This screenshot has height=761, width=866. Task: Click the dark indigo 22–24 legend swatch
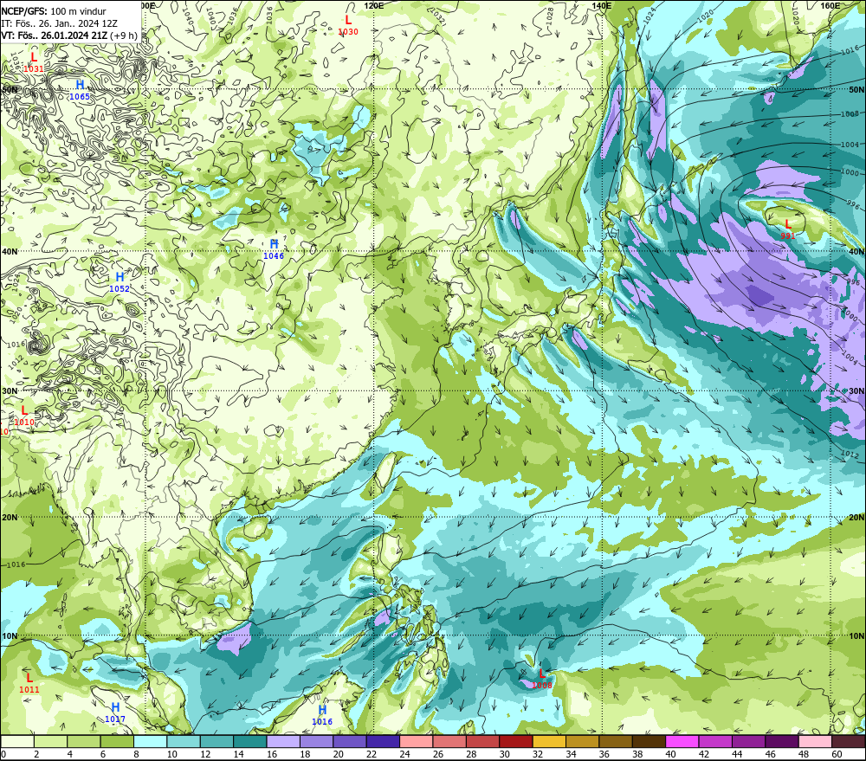pyautogui.click(x=383, y=741)
